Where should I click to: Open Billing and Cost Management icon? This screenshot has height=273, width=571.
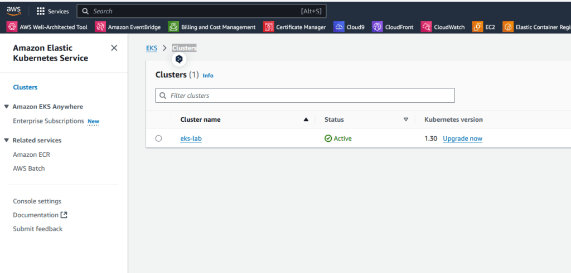173,27
